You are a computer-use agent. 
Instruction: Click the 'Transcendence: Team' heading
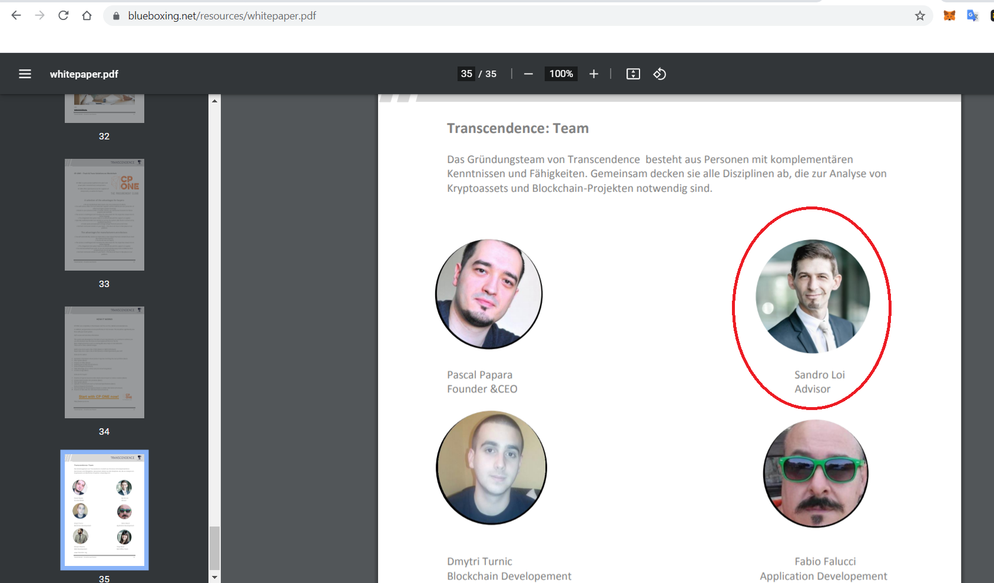click(518, 128)
